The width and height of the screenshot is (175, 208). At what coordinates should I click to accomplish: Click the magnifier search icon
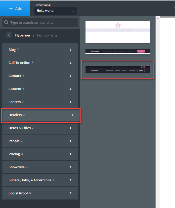pos(6,22)
